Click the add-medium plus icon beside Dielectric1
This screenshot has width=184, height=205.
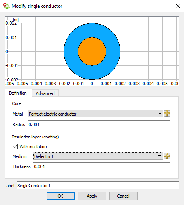pos(167,156)
